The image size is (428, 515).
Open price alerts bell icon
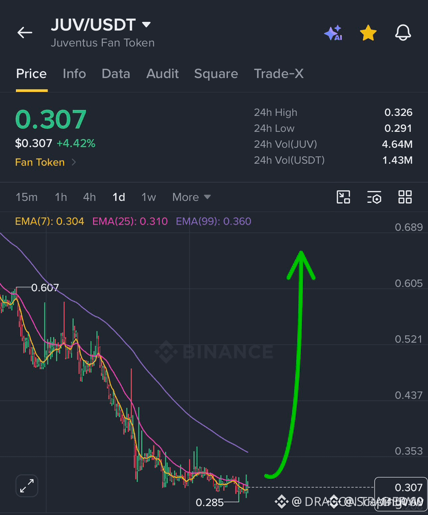point(403,33)
